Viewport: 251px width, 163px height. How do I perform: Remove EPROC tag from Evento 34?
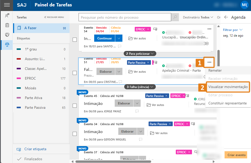pos(187,124)
